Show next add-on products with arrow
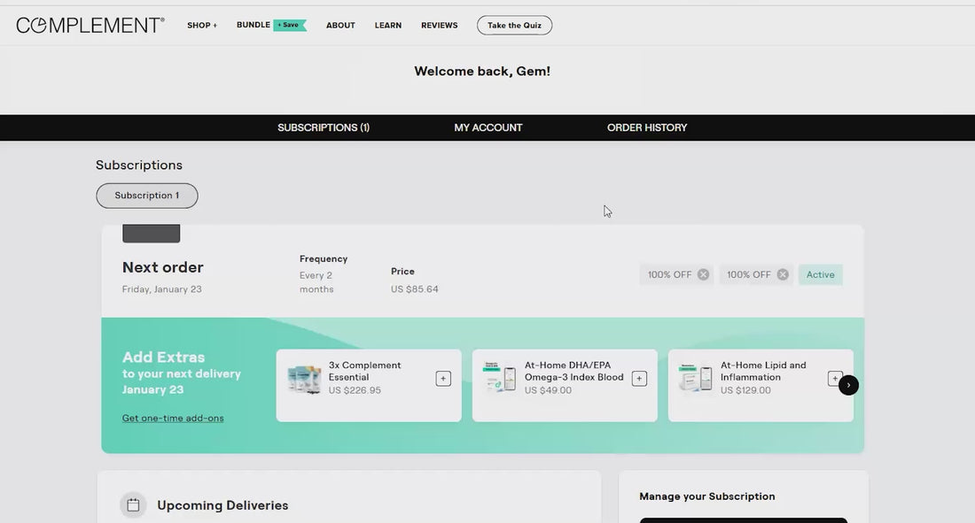 click(849, 385)
